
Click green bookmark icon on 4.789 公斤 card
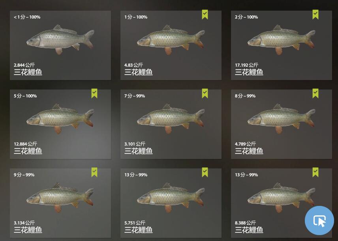(x=315, y=93)
